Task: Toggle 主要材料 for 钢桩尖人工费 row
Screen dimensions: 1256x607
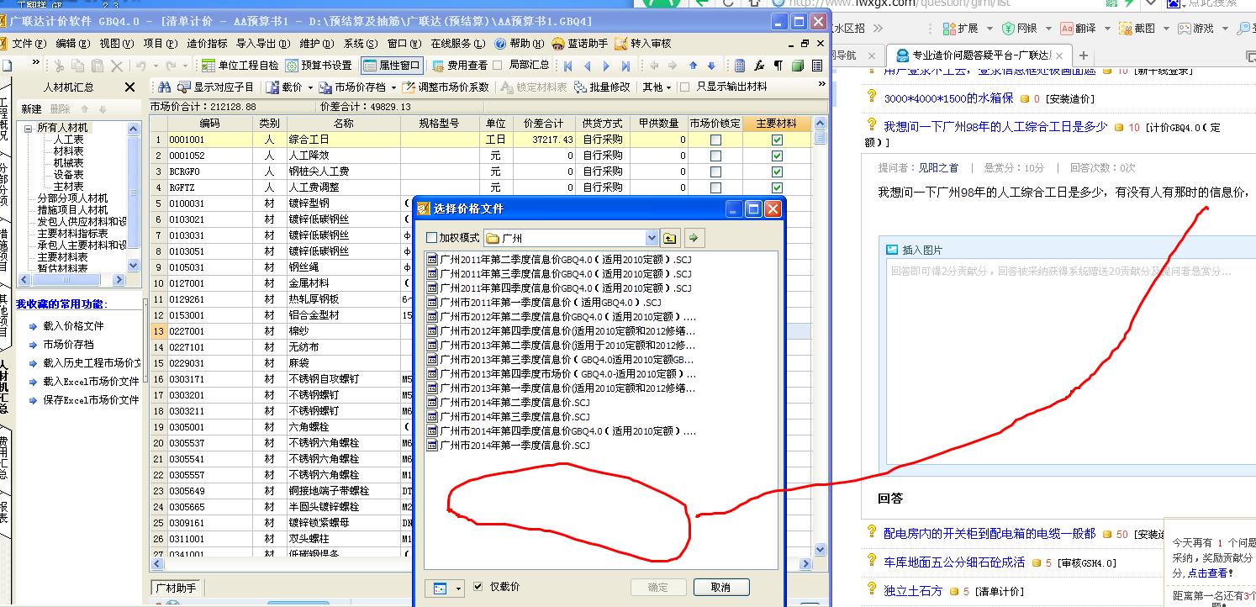Action: (x=777, y=172)
